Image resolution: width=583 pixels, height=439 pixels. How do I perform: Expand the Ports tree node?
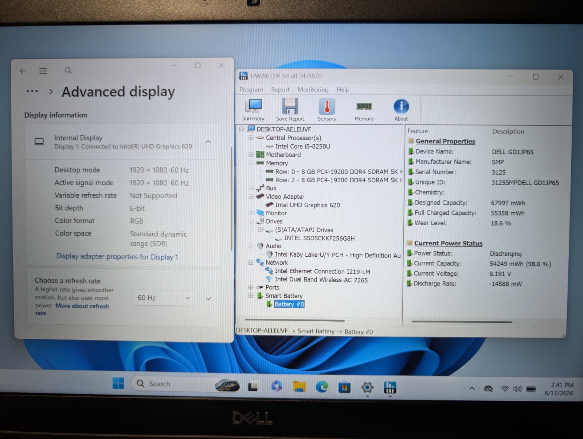250,287
